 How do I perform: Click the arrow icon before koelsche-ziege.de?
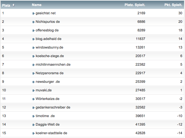click(33, 56)
